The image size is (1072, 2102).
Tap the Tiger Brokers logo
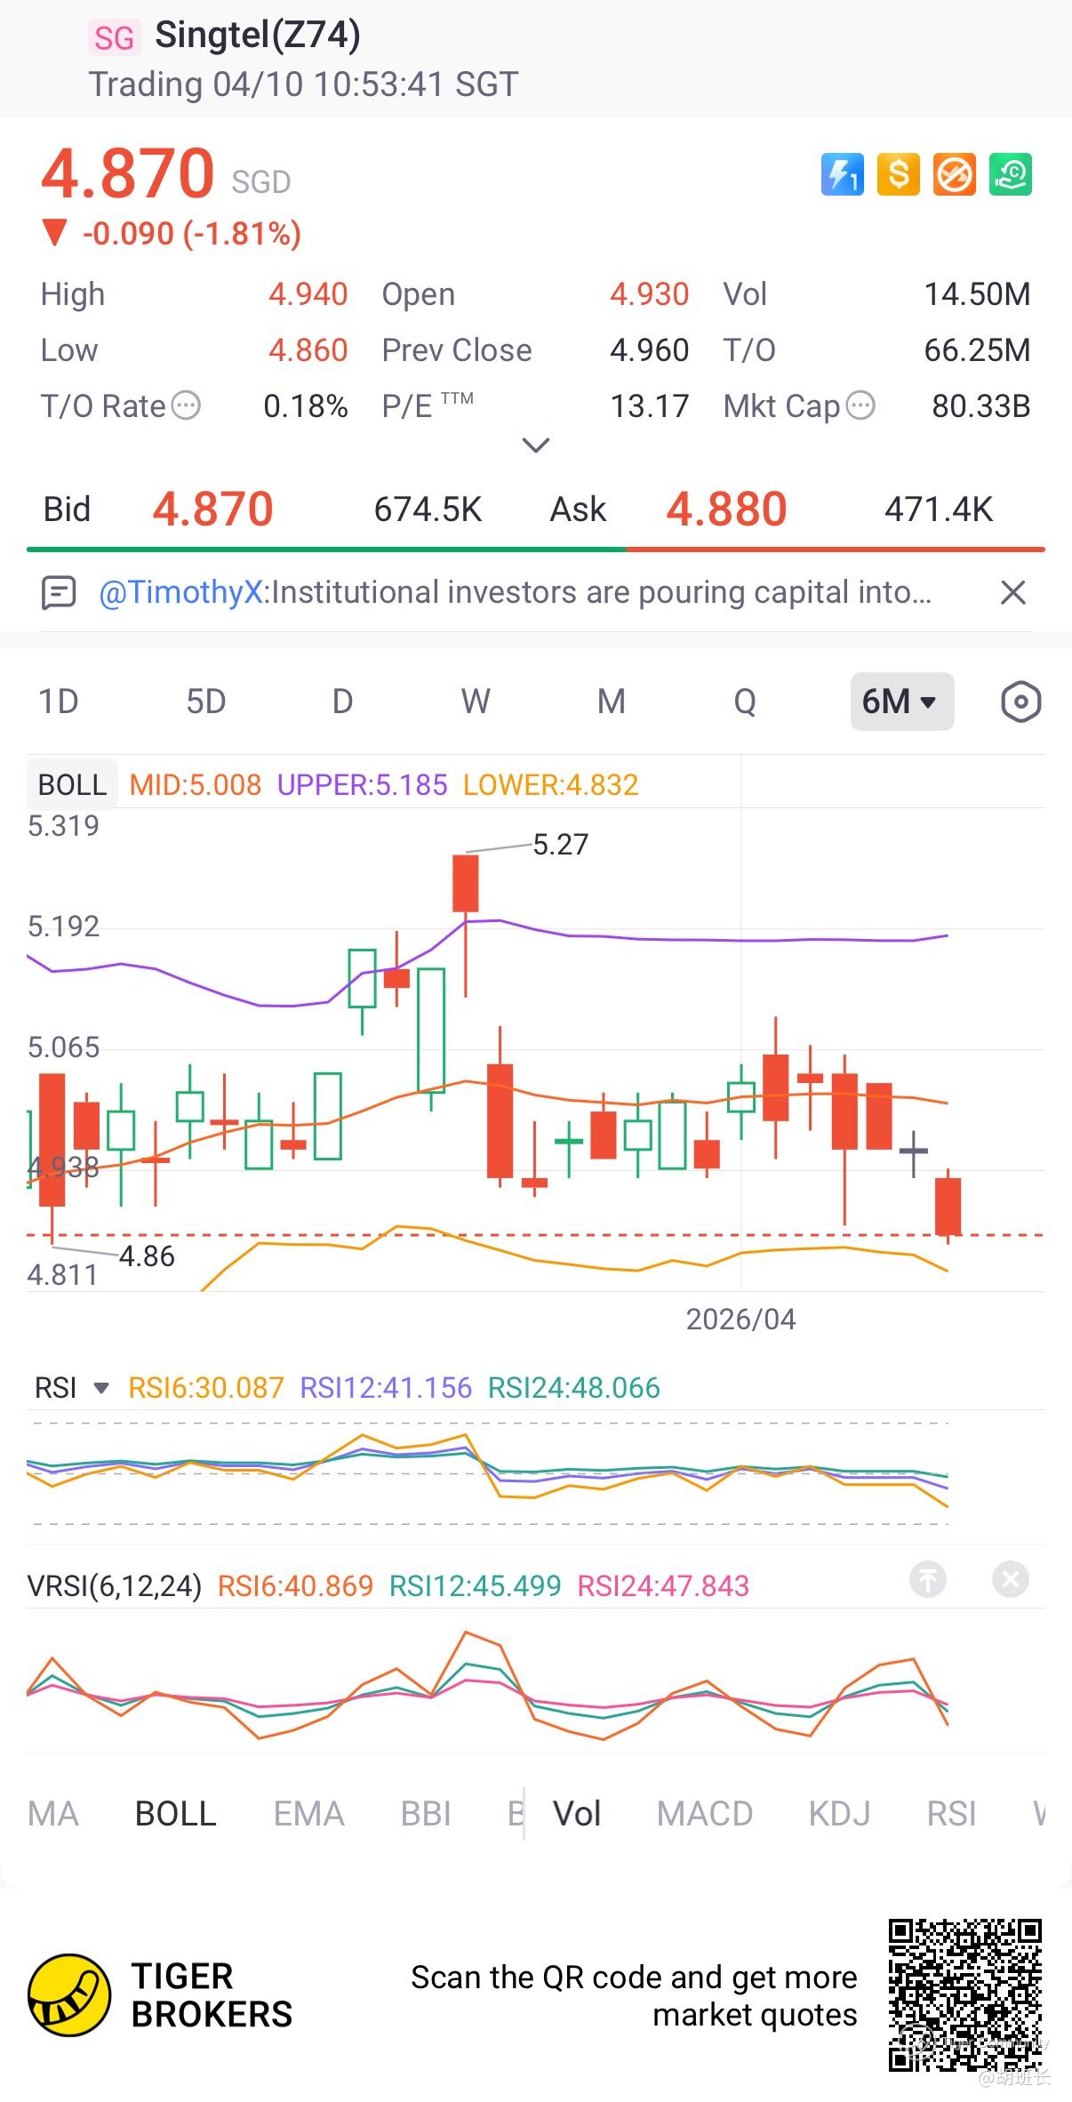[160, 1994]
